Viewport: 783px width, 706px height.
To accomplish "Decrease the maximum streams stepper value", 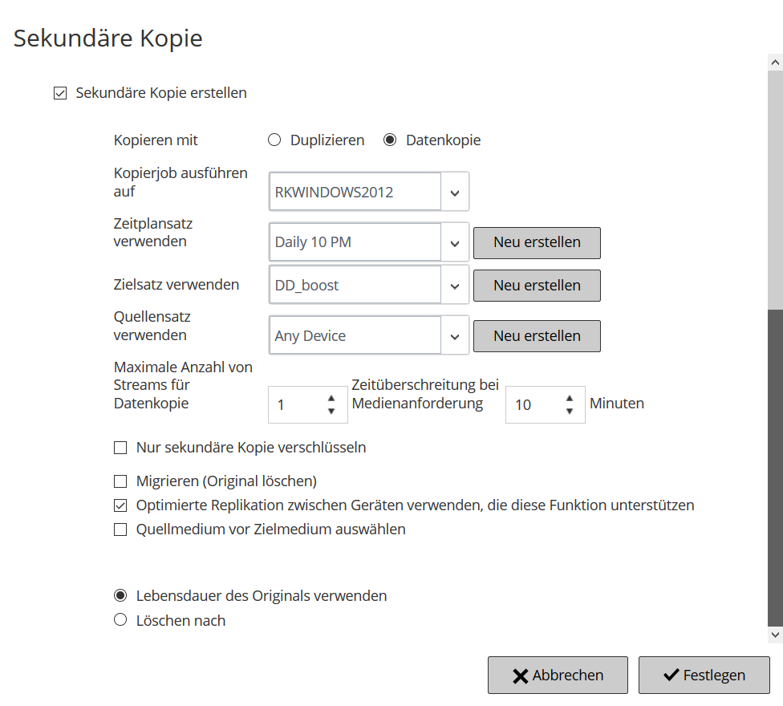I will tap(331, 412).
